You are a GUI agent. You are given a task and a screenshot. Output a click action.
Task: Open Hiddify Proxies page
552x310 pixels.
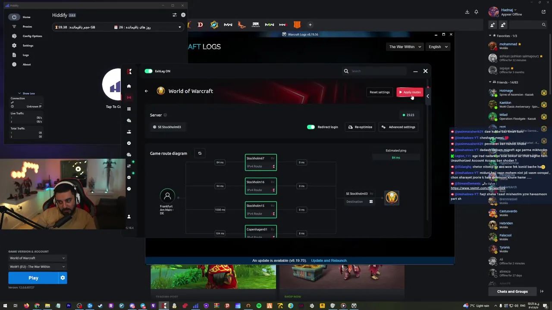27,27
